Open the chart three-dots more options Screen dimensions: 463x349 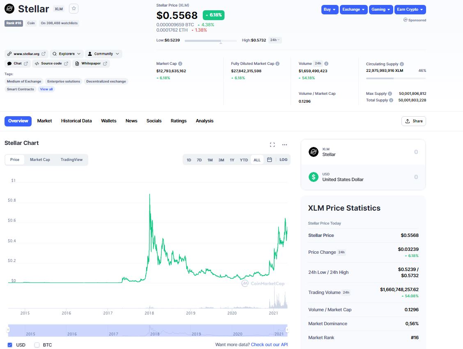point(284,145)
